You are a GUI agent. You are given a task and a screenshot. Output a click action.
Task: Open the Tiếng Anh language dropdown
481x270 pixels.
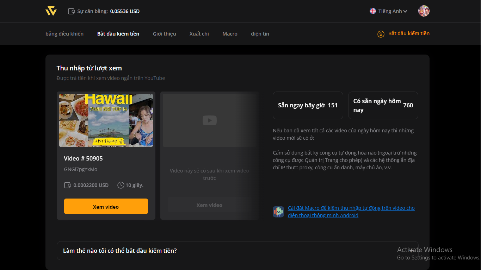390,11
